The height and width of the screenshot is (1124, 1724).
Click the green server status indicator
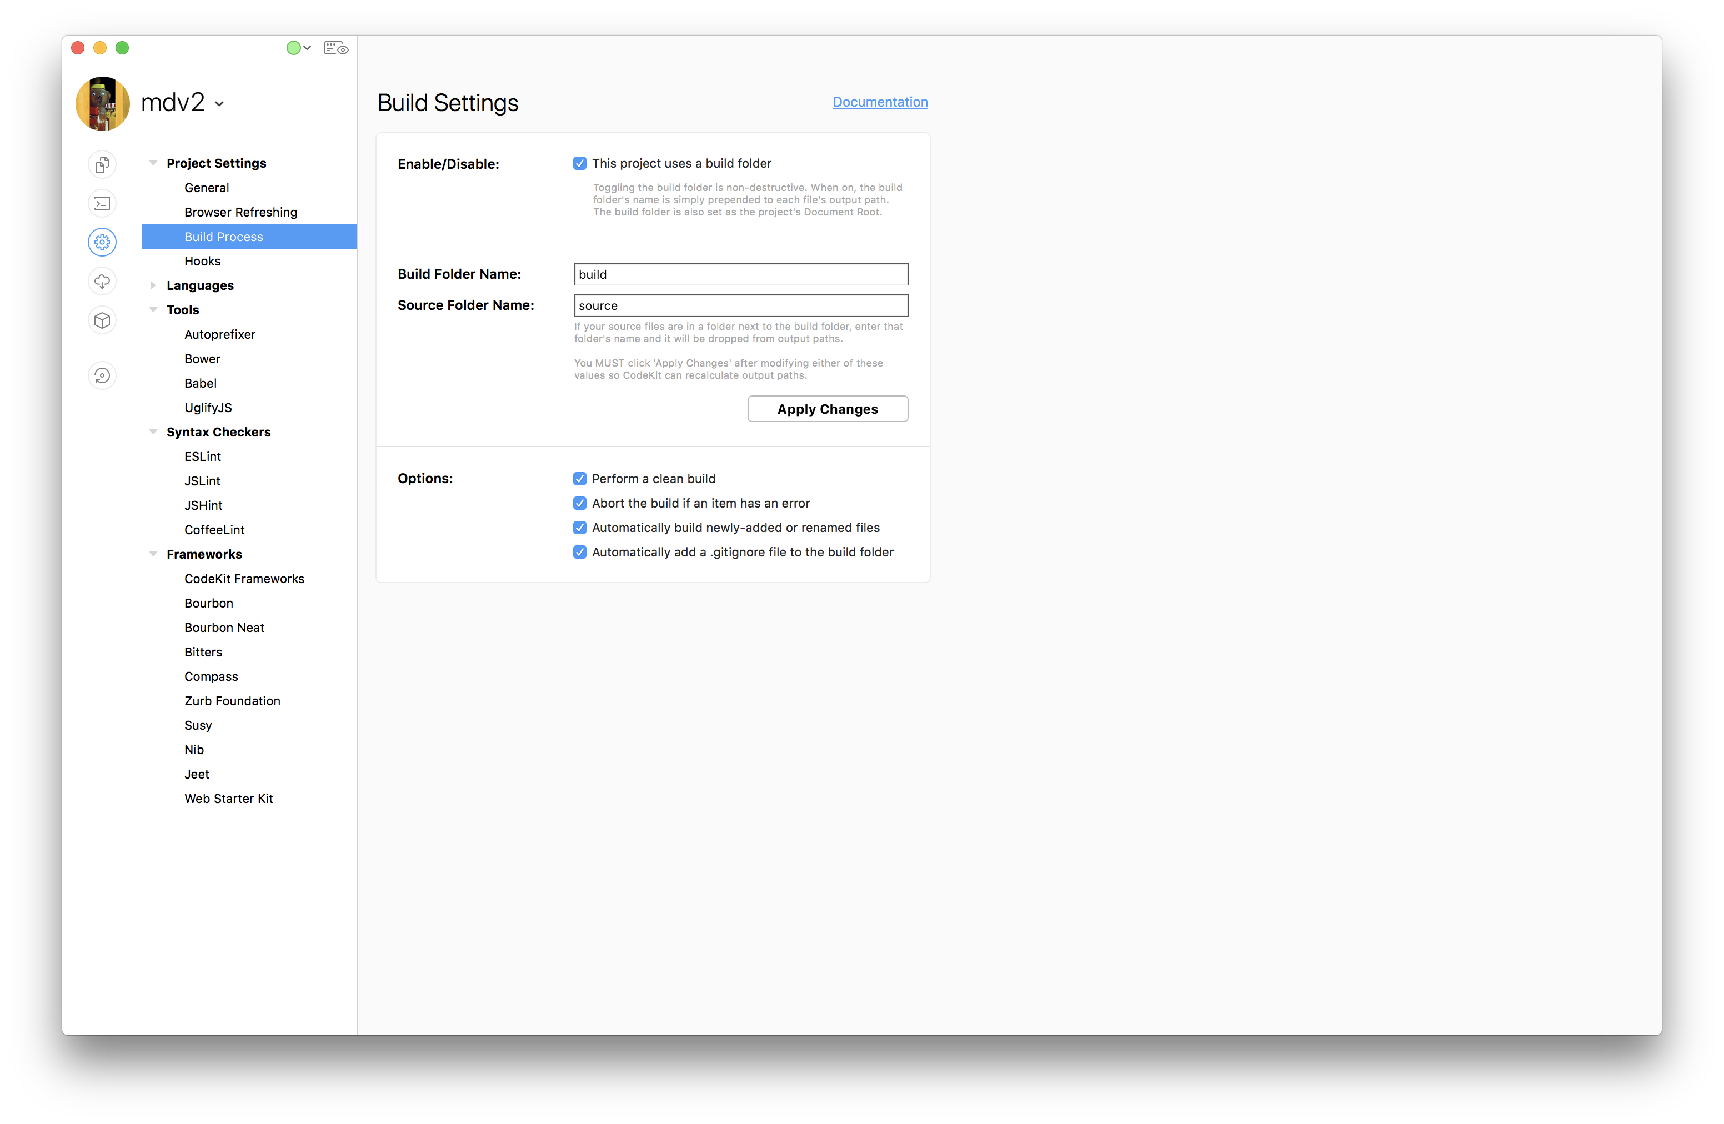pyautogui.click(x=293, y=48)
